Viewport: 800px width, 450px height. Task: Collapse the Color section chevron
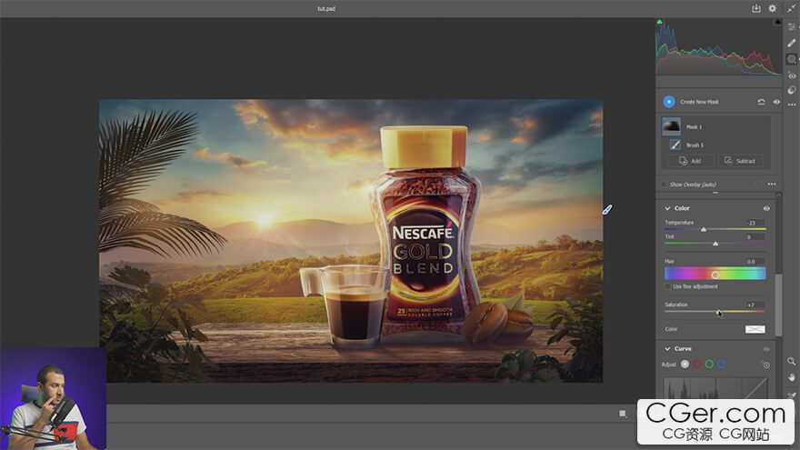[667, 208]
